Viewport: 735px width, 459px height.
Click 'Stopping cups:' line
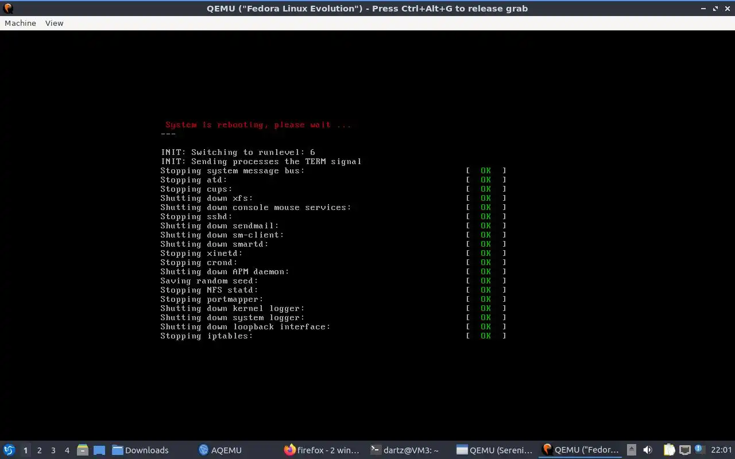pos(196,189)
